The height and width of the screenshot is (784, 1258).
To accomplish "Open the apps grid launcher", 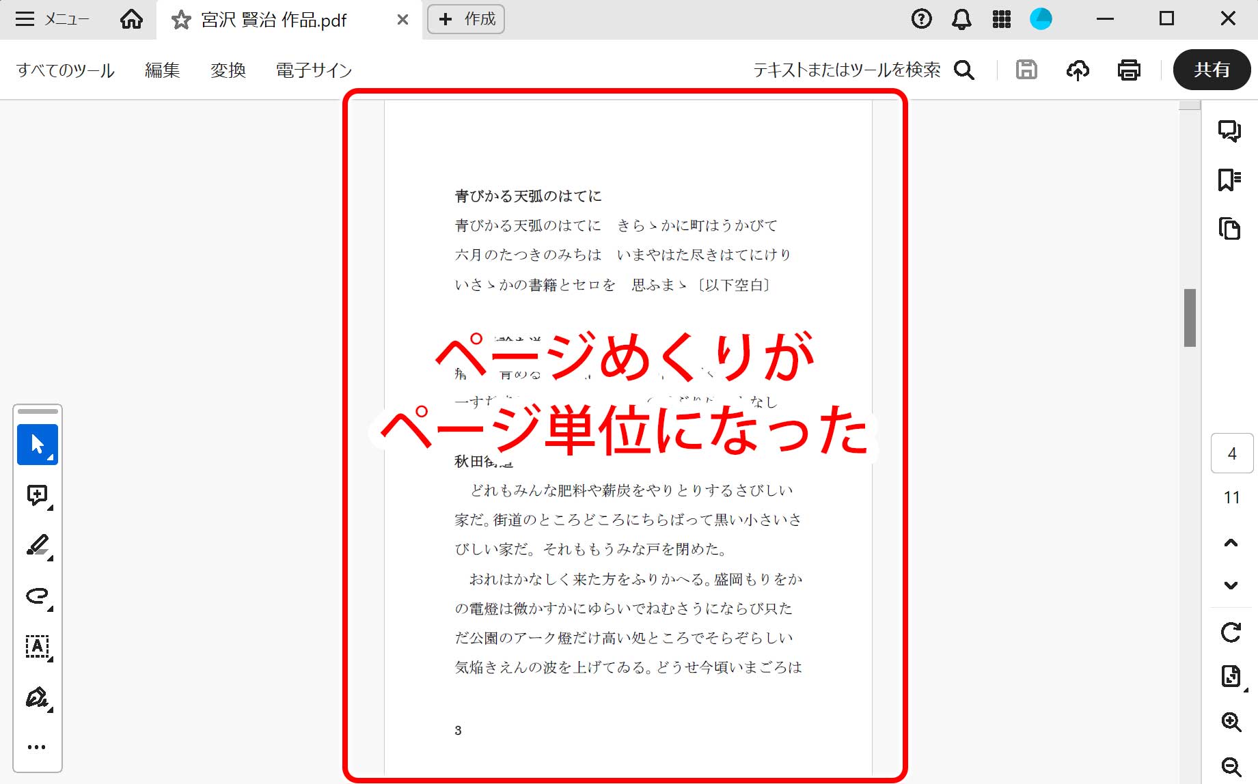I will 1001,19.
